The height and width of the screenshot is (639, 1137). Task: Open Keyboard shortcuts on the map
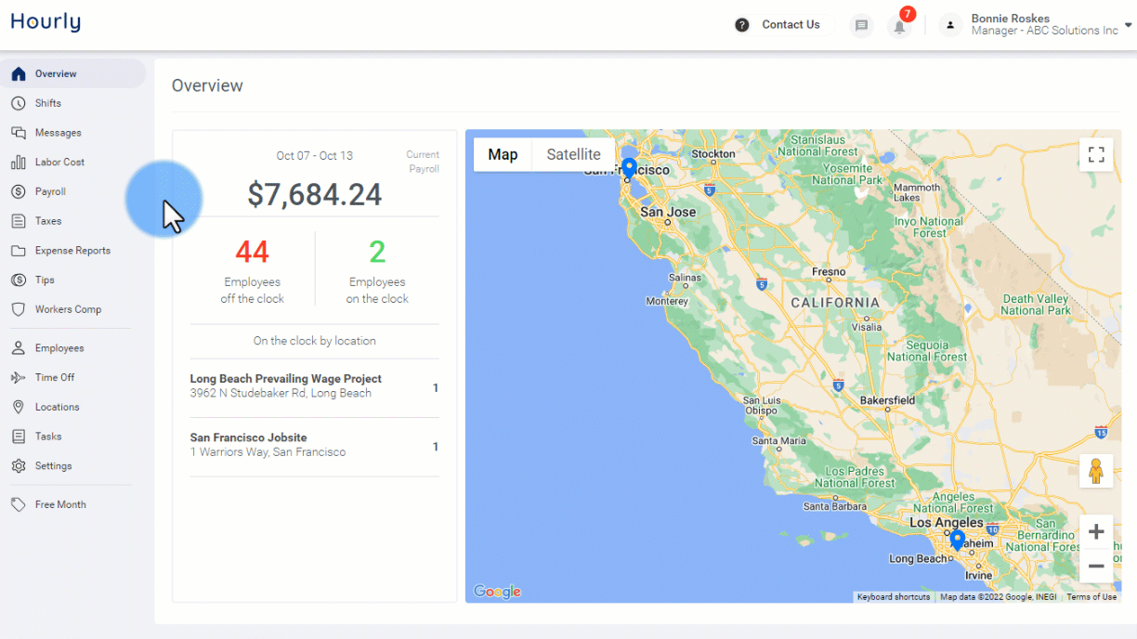click(893, 597)
